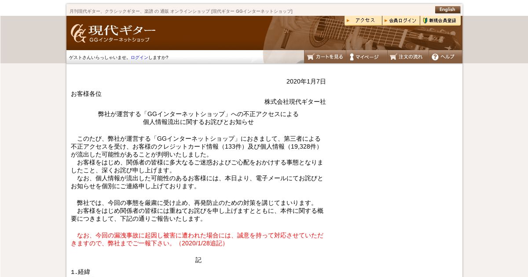Click the green beginner mark icon
This screenshot has height=277, width=528.
pyautogui.click(x=425, y=20)
